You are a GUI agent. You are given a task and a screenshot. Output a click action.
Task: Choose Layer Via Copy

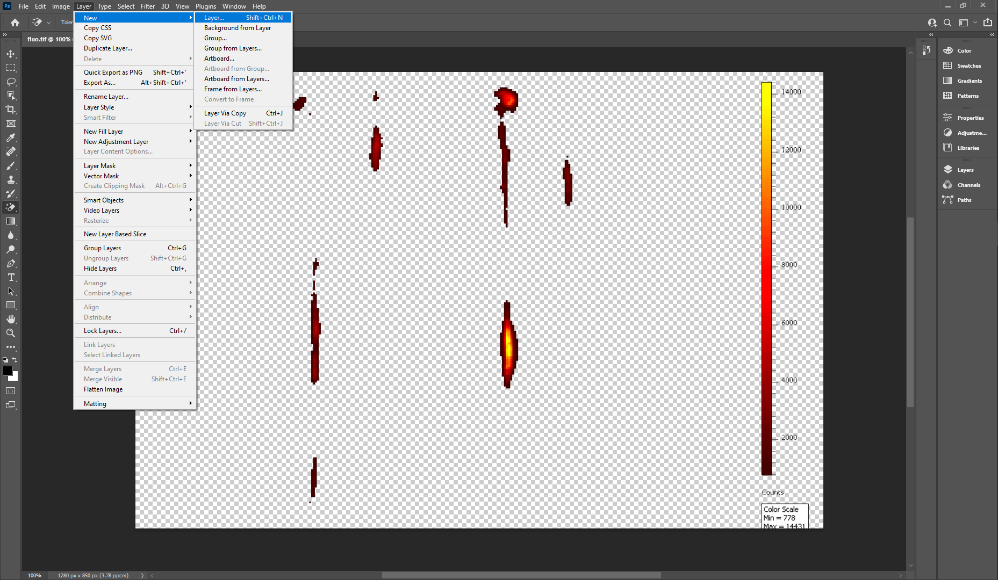pyautogui.click(x=225, y=113)
